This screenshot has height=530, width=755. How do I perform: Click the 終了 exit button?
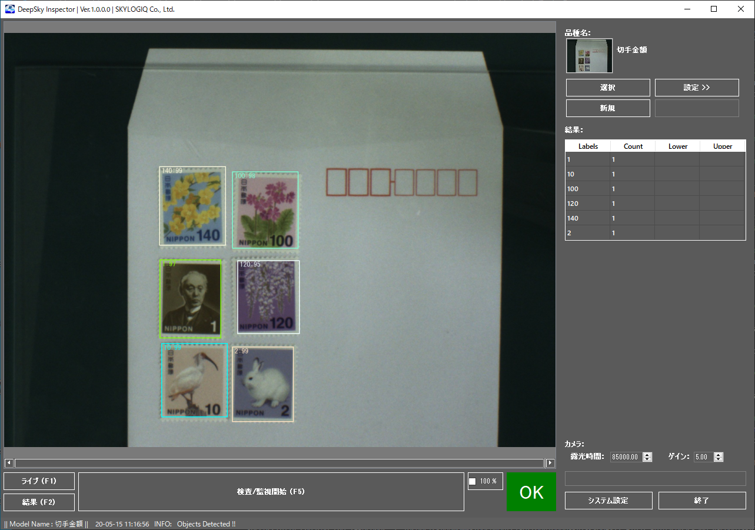[x=702, y=501]
